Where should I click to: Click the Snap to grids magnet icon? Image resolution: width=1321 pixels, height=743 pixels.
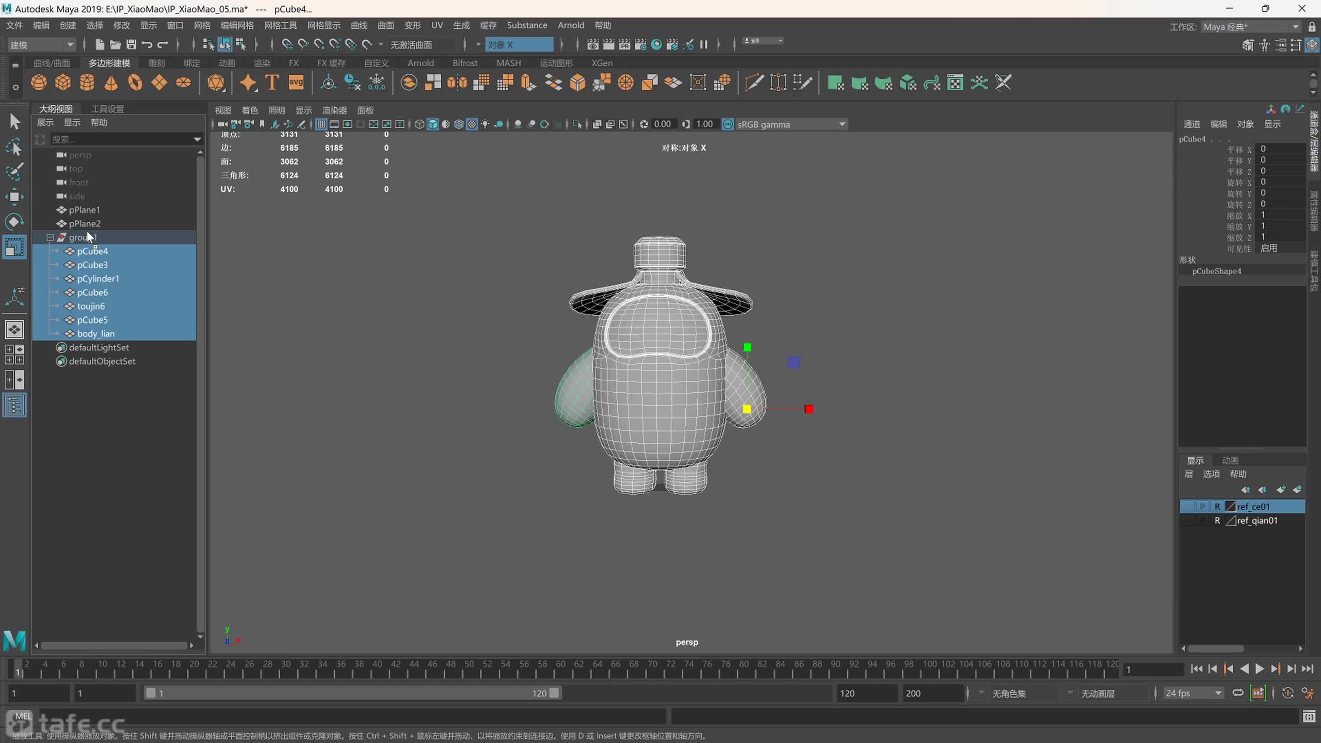tap(287, 45)
